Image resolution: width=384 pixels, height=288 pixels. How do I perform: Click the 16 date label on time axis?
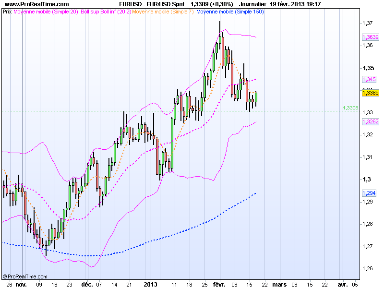54,285
